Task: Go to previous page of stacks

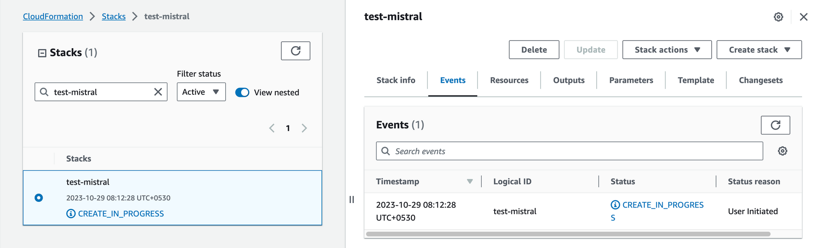Action: [x=272, y=128]
